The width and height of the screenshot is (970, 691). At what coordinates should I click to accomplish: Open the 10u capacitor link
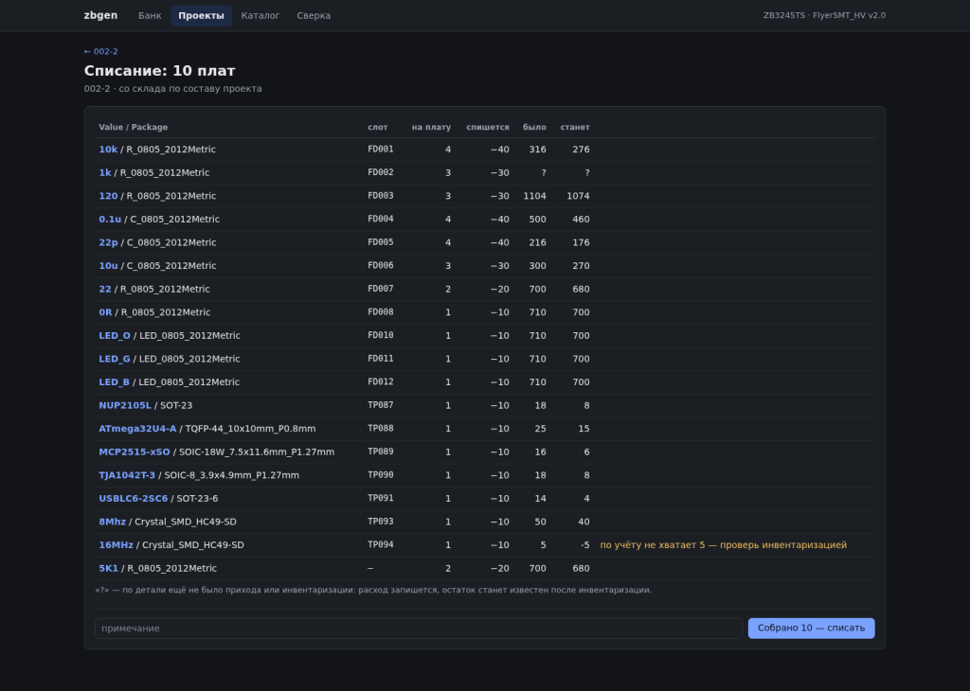[x=108, y=266]
